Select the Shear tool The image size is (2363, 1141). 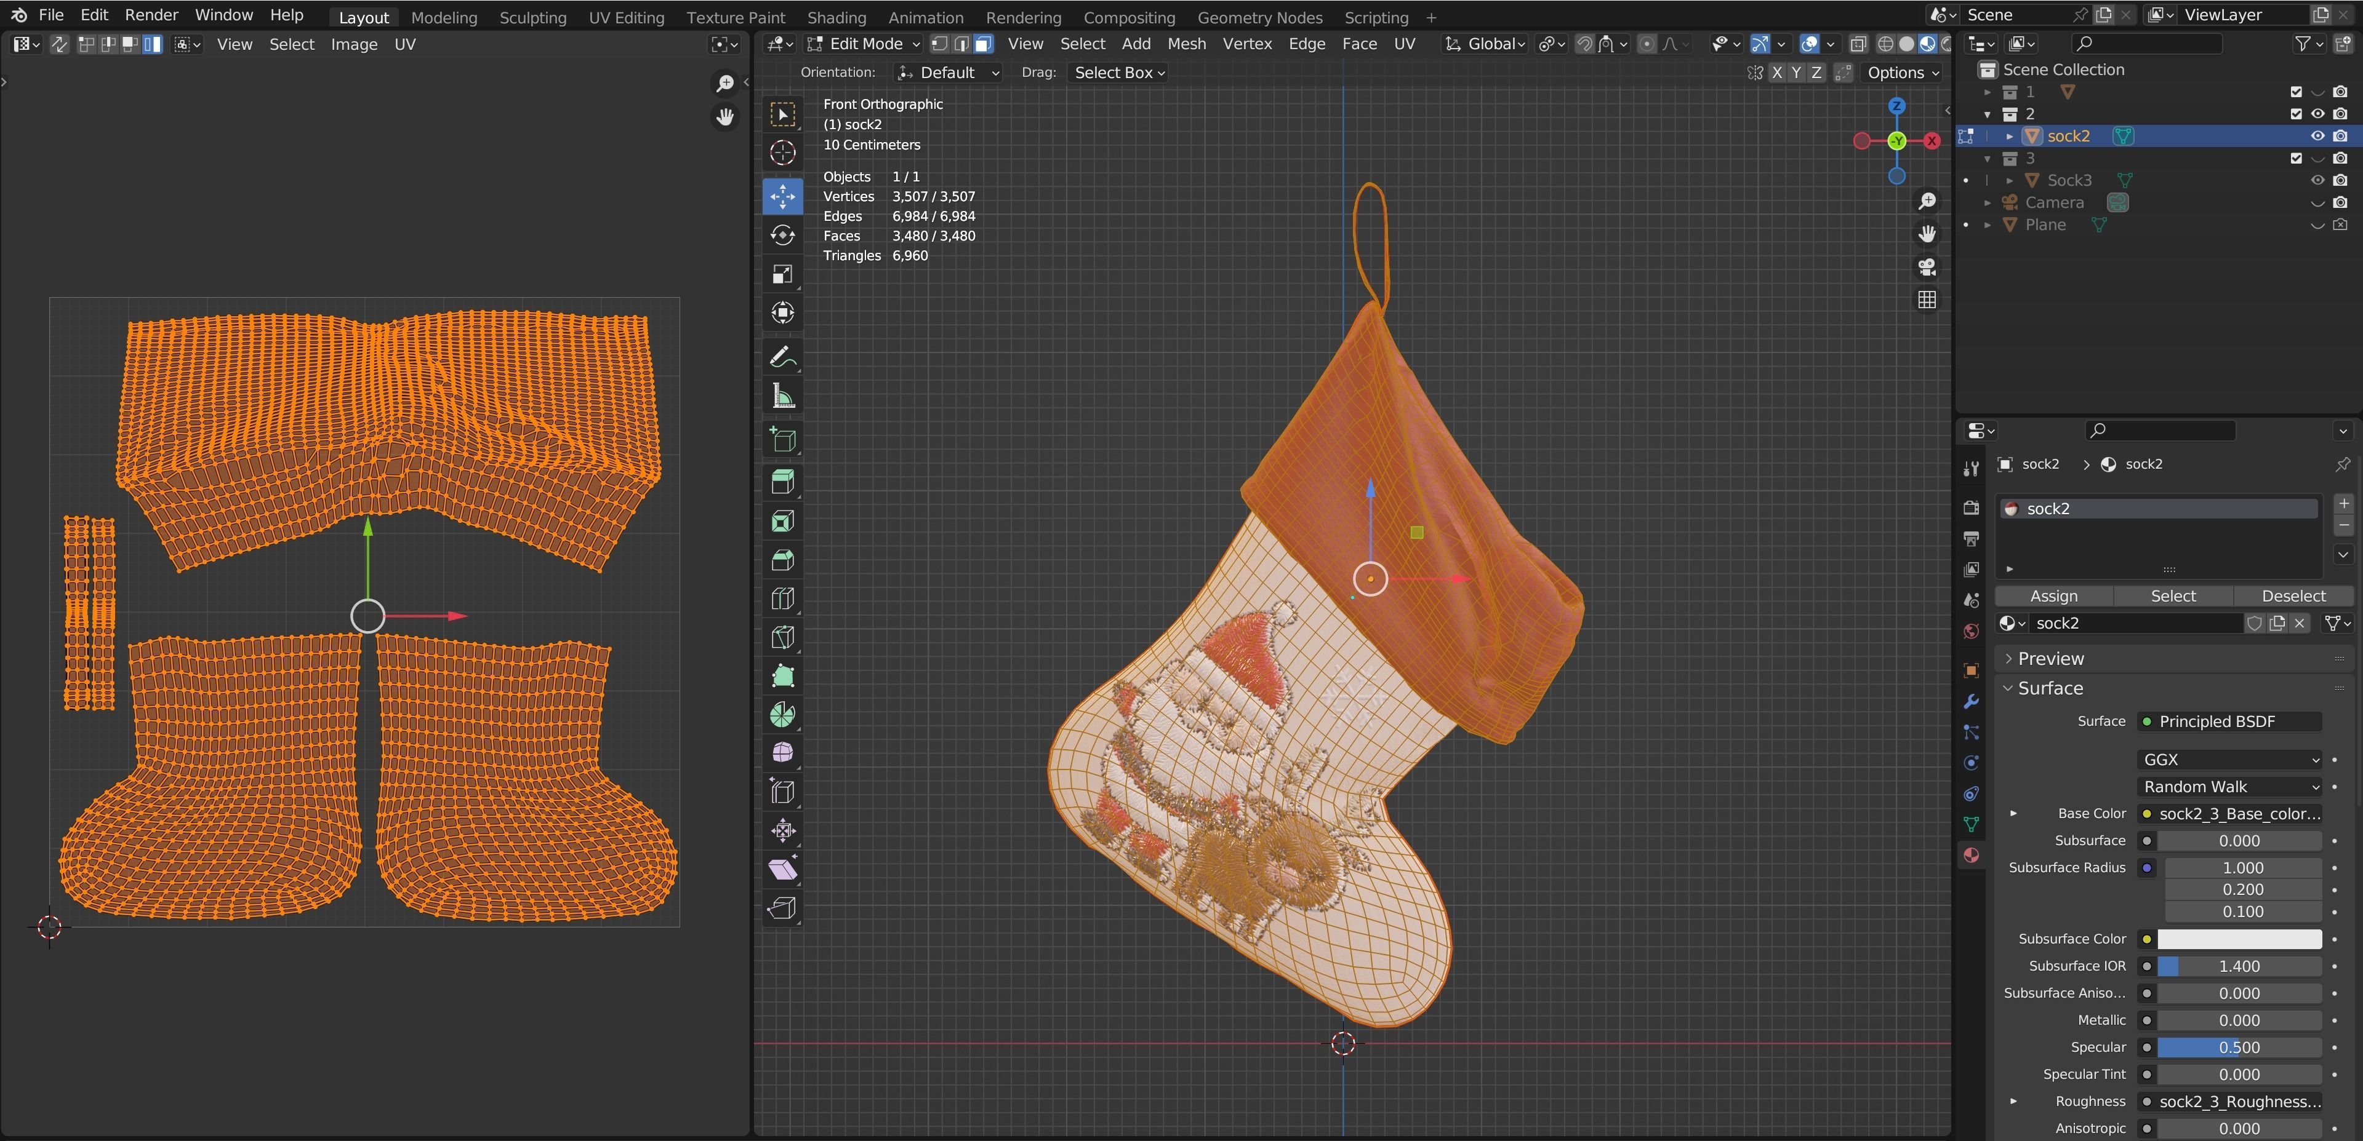[782, 869]
